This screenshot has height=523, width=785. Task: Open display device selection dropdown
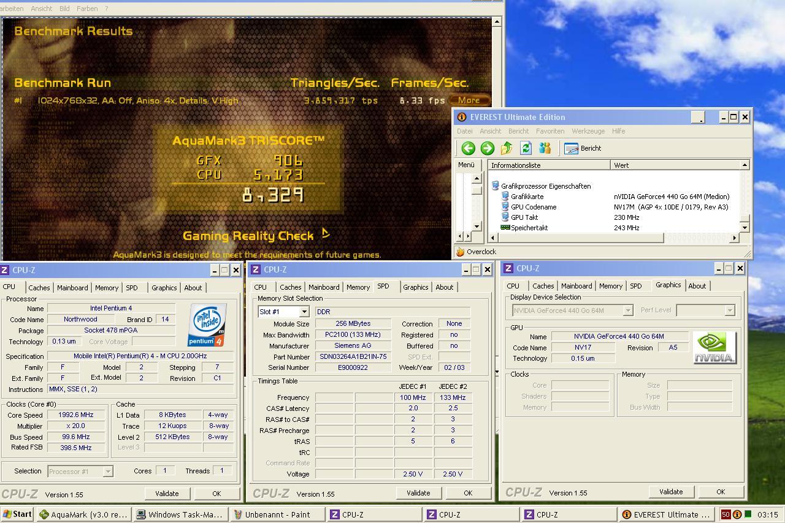(628, 310)
